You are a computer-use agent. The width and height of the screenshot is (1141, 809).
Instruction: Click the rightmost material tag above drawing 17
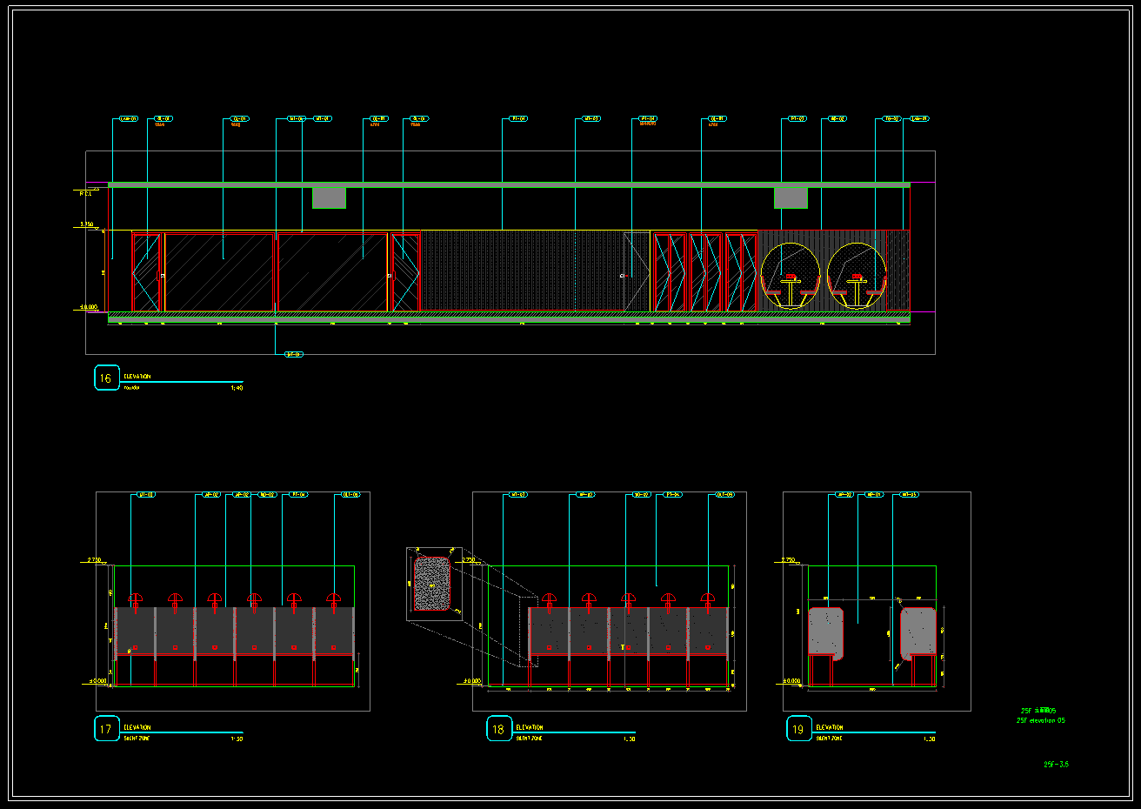point(350,495)
